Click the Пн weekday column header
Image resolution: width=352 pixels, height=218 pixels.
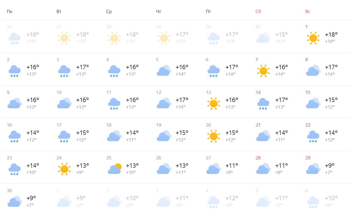pyautogui.click(x=10, y=11)
